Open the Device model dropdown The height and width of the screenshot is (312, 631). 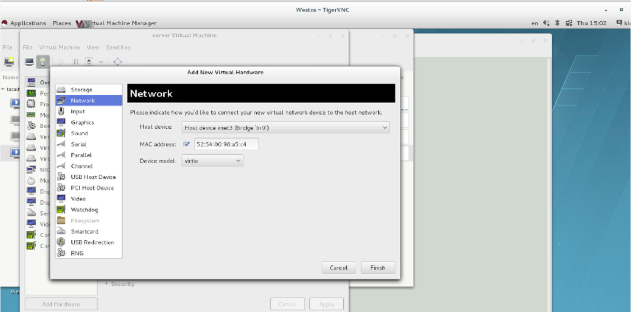[212, 161]
